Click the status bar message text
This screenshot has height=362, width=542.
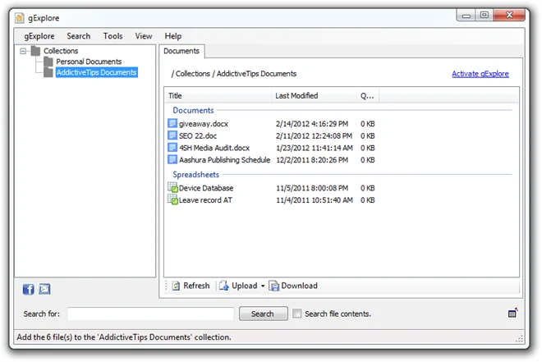pyautogui.click(x=124, y=337)
